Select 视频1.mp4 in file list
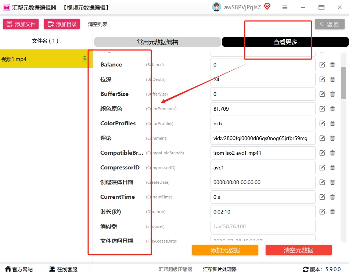The width and height of the screenshot is (349, 276). pyautogui.click(x=46, y=59)
